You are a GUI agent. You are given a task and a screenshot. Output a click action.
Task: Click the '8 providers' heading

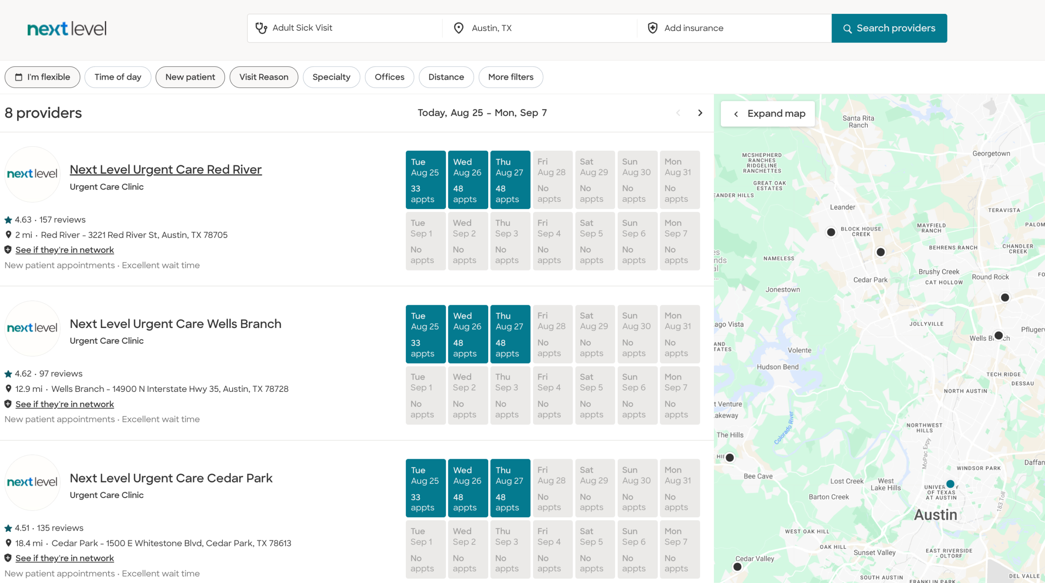click(43, 113)
